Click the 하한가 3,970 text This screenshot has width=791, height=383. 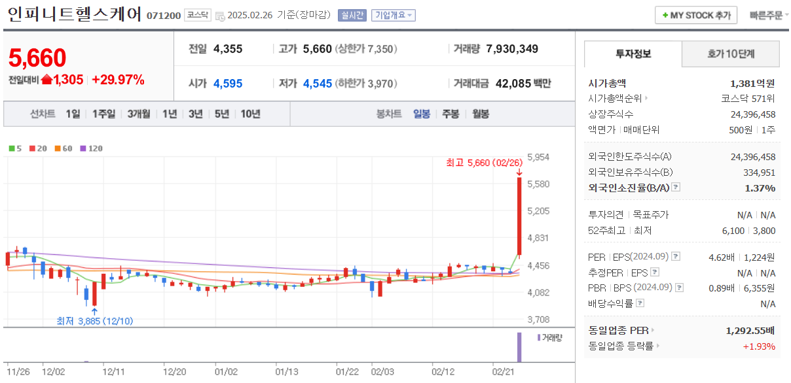[x=366, y=84]
